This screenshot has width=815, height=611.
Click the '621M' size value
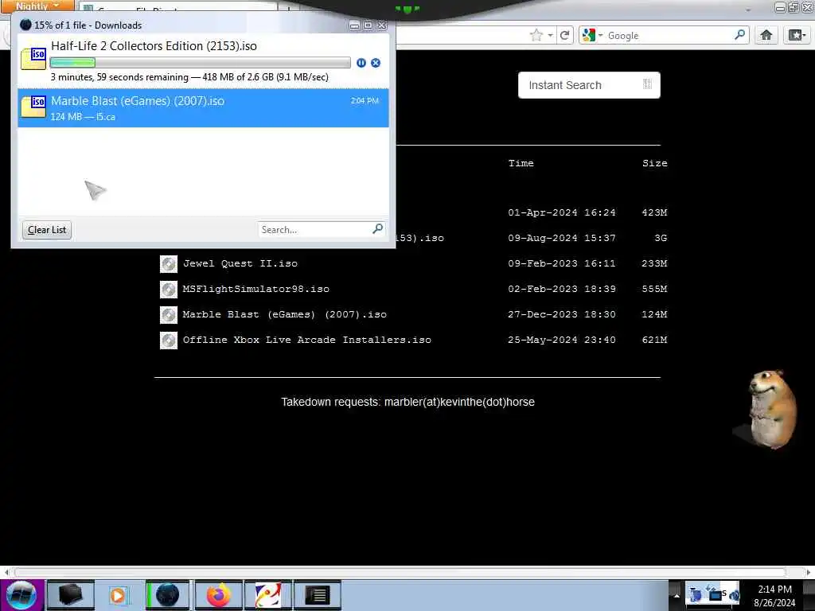654,340
